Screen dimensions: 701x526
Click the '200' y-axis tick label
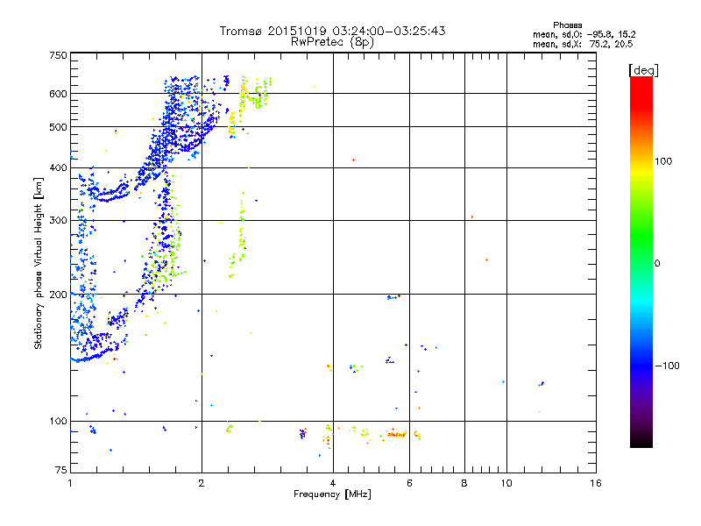(x=58, y=295)
